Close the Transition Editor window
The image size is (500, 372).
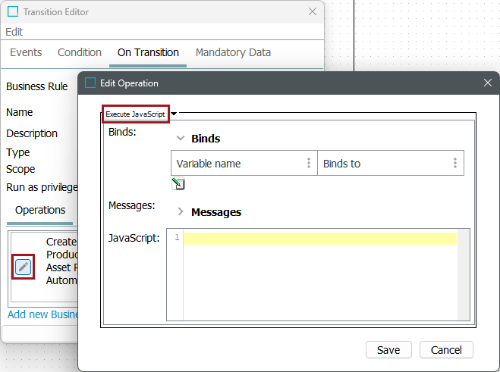coord(313,12)
